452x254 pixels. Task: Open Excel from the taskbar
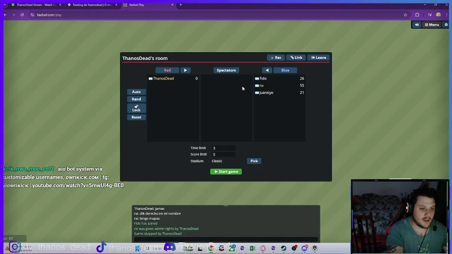pyautogui.click(x=252, y=248)
